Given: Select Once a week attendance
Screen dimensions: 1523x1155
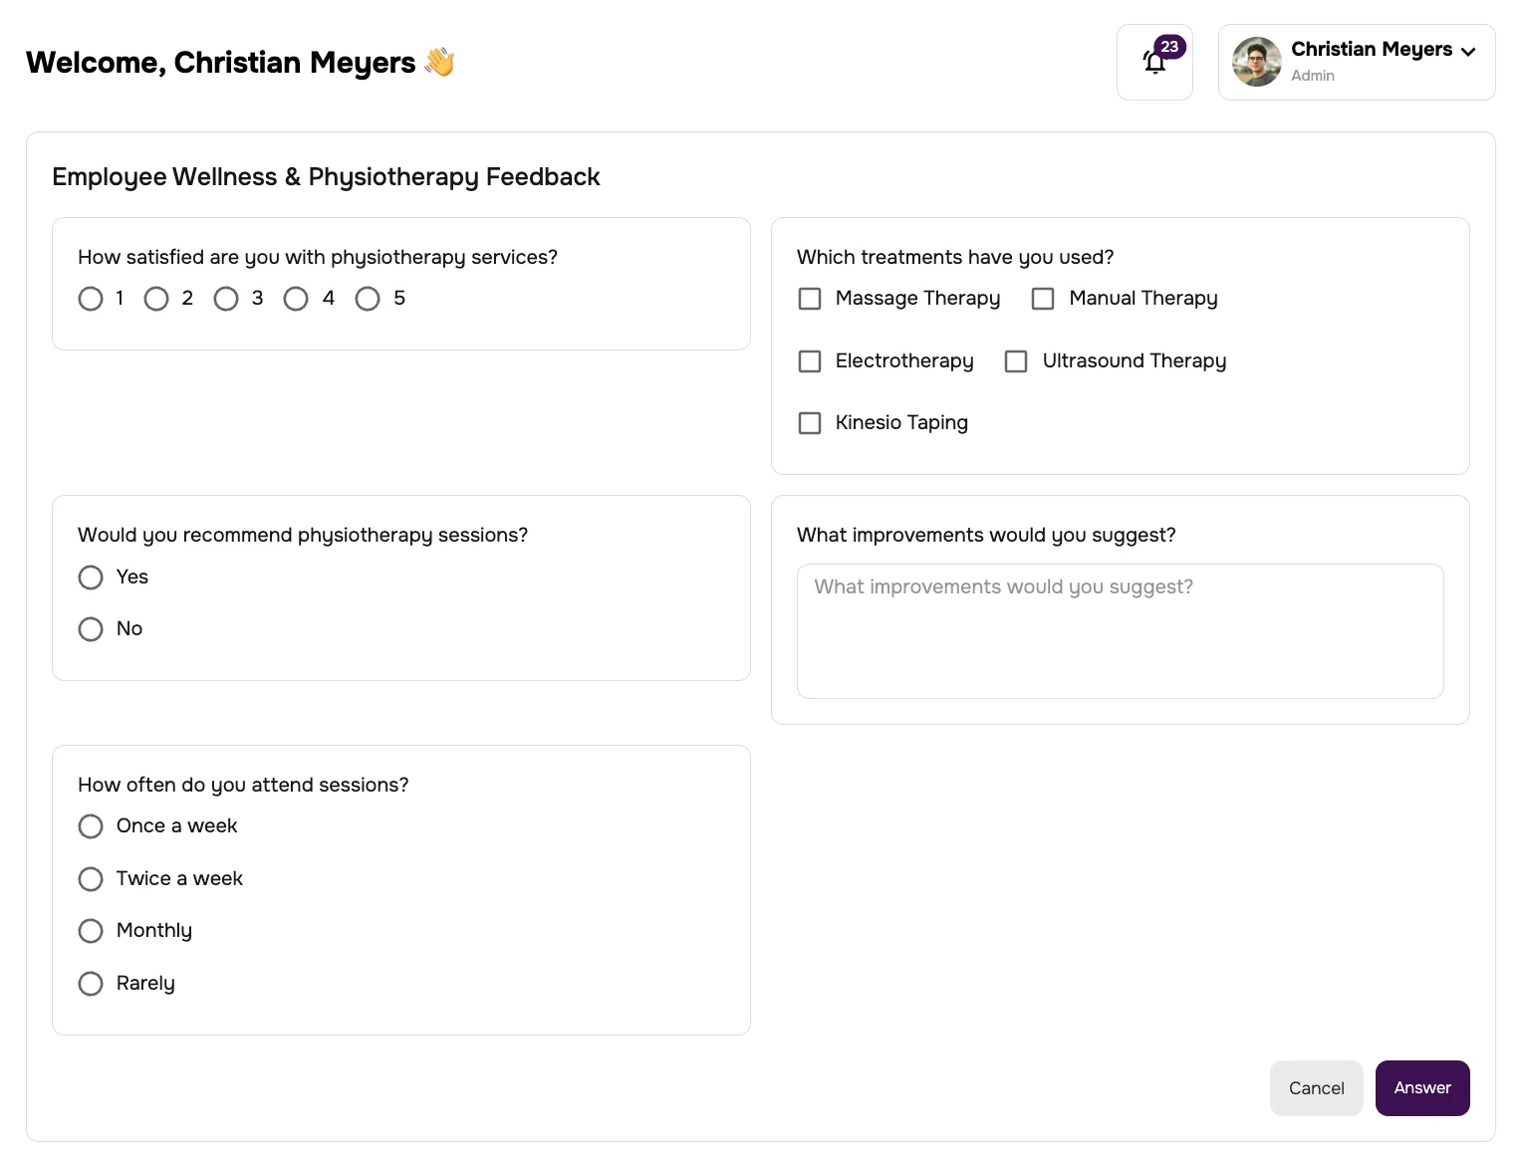Looking at the screenshot, I should click(x=91, y=825).
